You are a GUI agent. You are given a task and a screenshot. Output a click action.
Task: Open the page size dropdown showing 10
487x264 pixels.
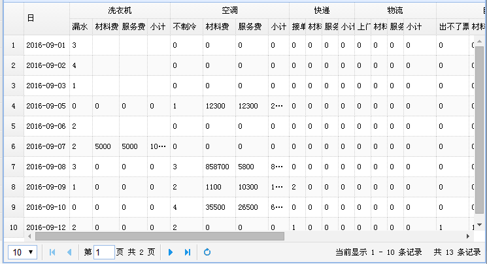click(22, 252)
